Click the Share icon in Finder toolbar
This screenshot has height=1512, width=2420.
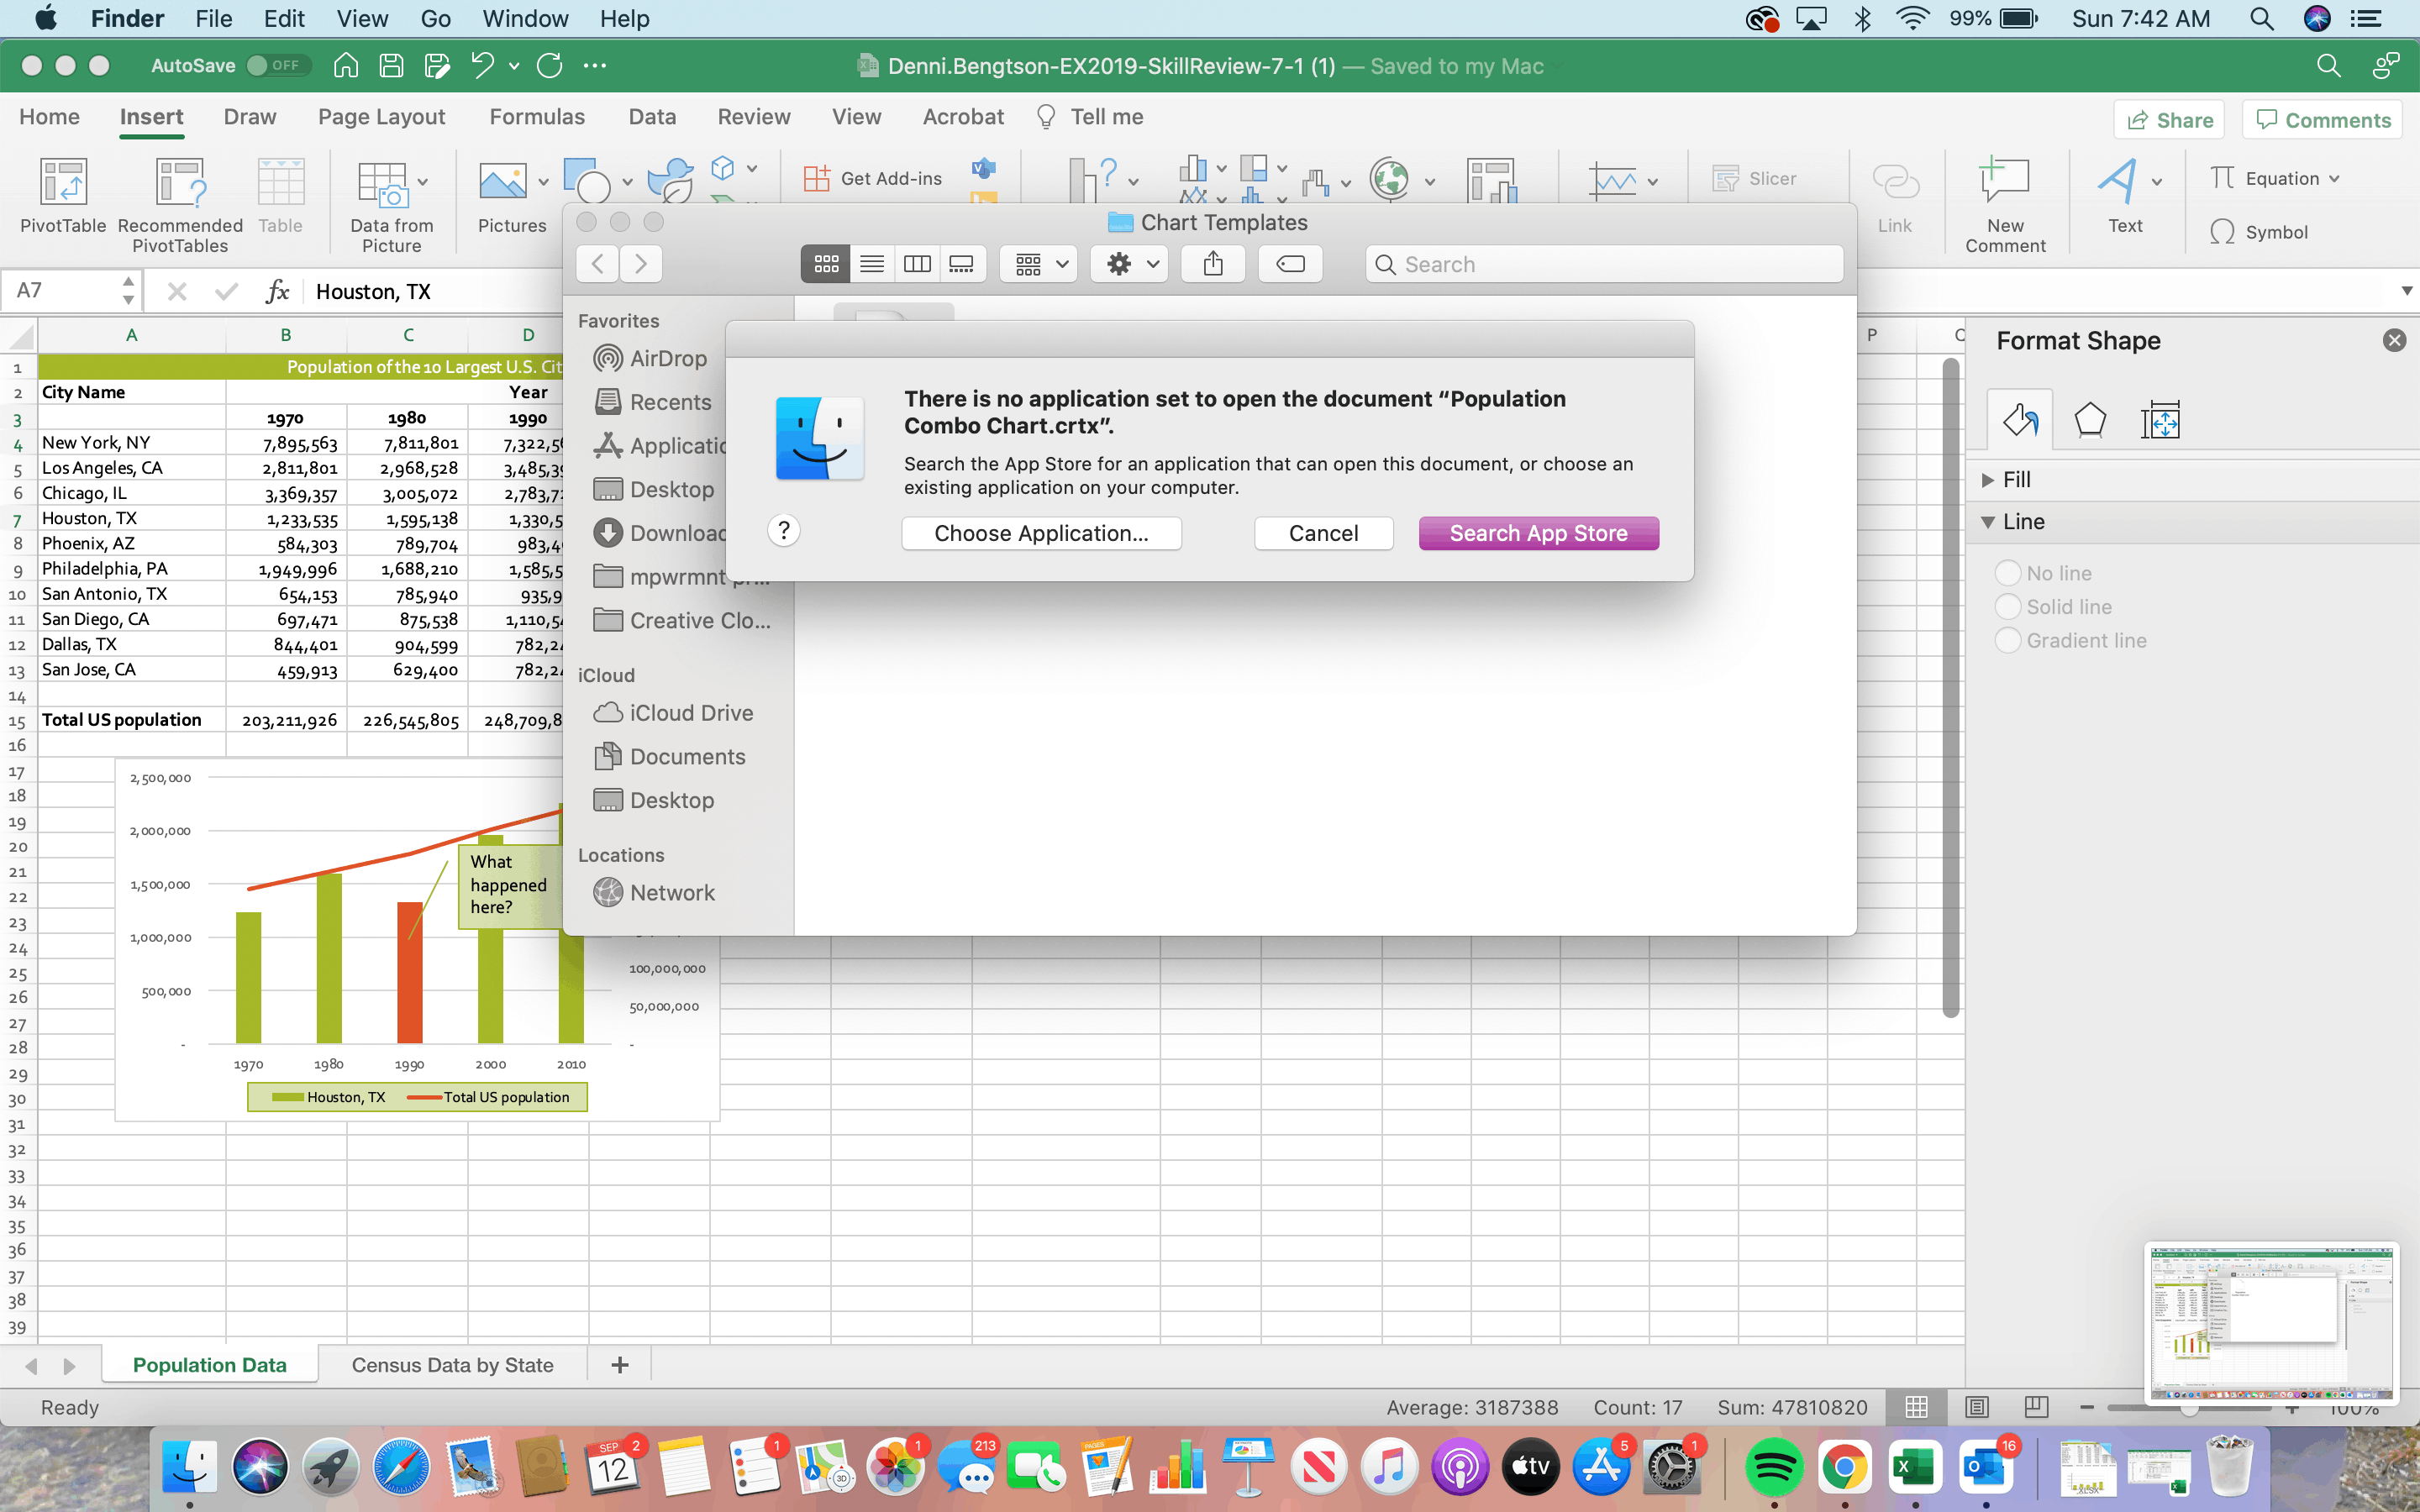point(1212,264)
